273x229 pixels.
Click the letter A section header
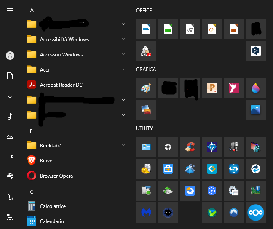(32, 10)
